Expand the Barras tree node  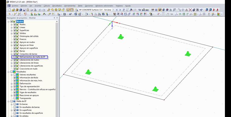click(x=12, y=51)
